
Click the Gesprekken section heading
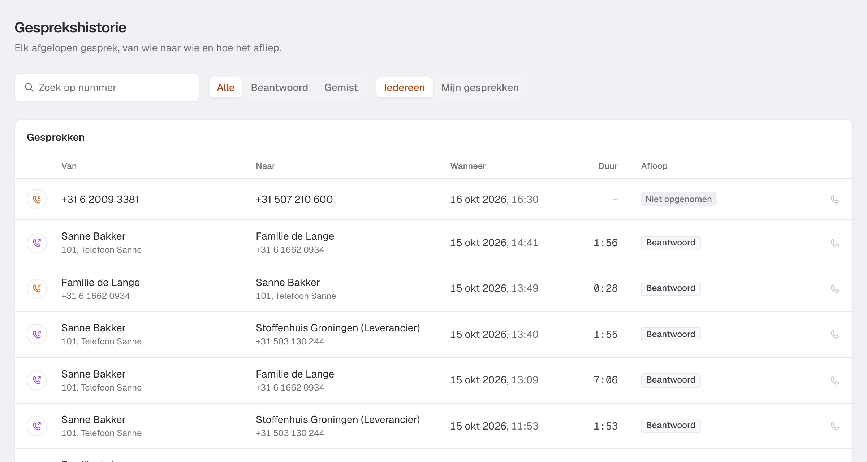coord(56,138)
